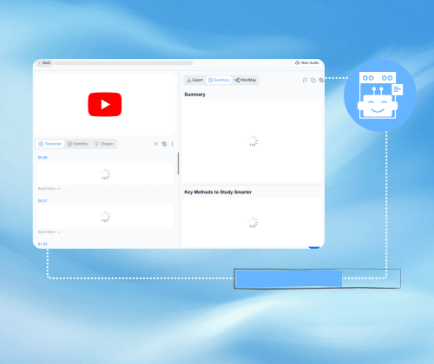This screenshot has height=364, width=434.
Task: Open the Chapter tab
Action: point(104,144)
